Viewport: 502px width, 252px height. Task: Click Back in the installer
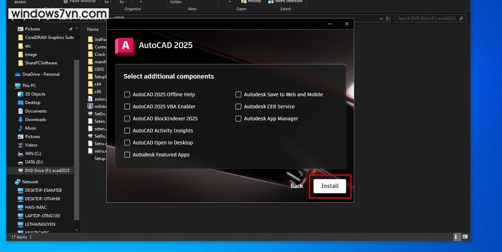point(297,186)
